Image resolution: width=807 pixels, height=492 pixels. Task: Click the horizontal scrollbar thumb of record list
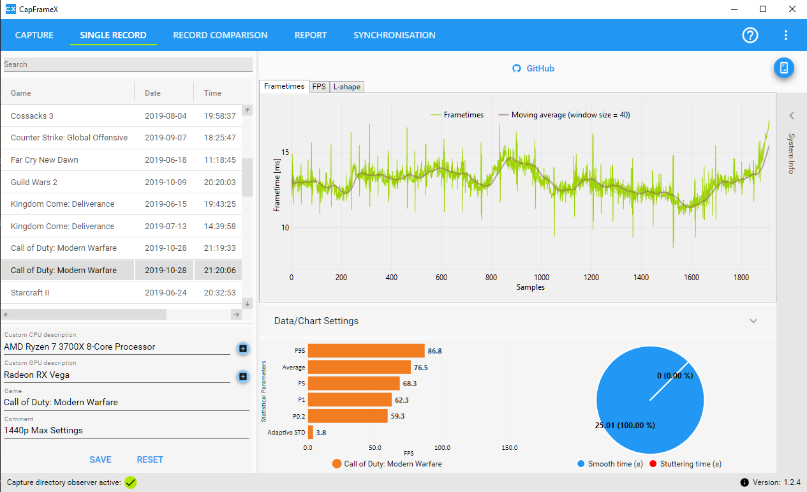click(x=89, y=315)
